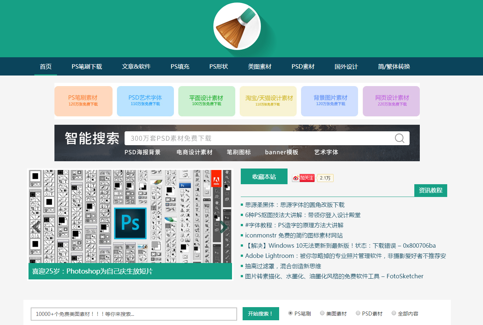Open 文章&软件 menu item
483x325 pixels.
(x=136, y=66)
